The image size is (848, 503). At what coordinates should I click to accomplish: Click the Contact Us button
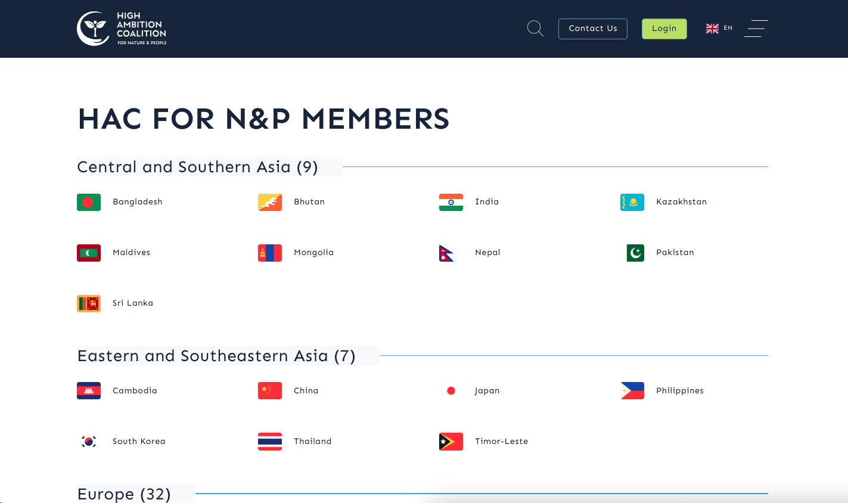pos(593,29)
